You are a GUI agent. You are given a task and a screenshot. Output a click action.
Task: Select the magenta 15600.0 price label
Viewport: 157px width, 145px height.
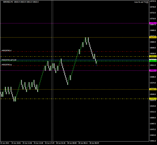pyautogui.click(x=153, y=70)
